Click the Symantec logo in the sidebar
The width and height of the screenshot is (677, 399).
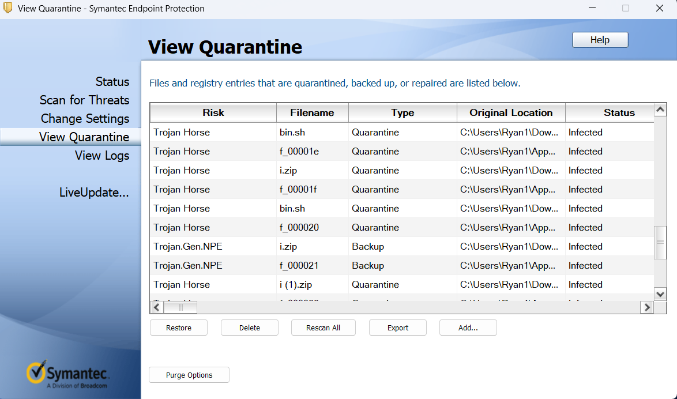[x=68, y=374]
